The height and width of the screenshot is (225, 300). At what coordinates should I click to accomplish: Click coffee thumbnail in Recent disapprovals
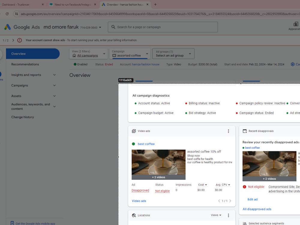coord(269,166)
